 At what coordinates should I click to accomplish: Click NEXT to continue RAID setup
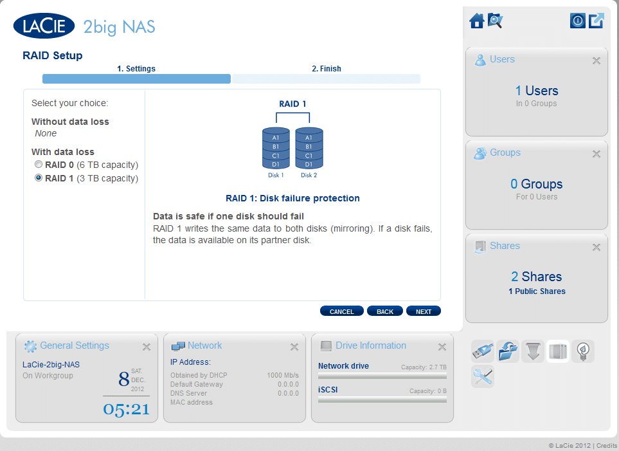[x=424, y=311]
